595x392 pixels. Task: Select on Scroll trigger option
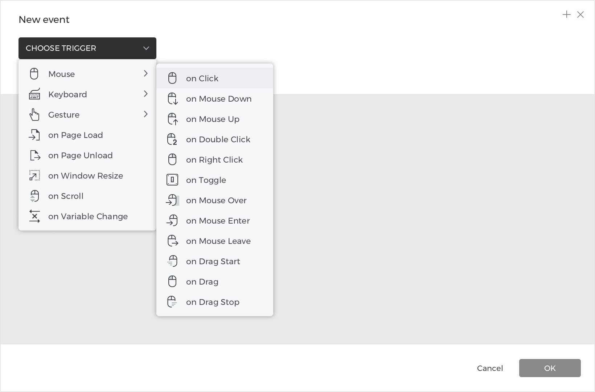click(x=66, y=196)
